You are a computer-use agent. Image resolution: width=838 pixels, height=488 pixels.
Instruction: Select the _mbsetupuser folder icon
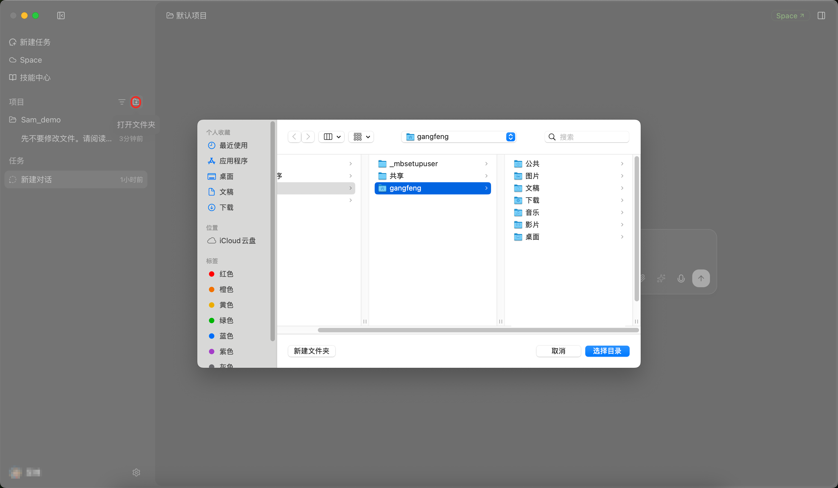pos(382,164)
